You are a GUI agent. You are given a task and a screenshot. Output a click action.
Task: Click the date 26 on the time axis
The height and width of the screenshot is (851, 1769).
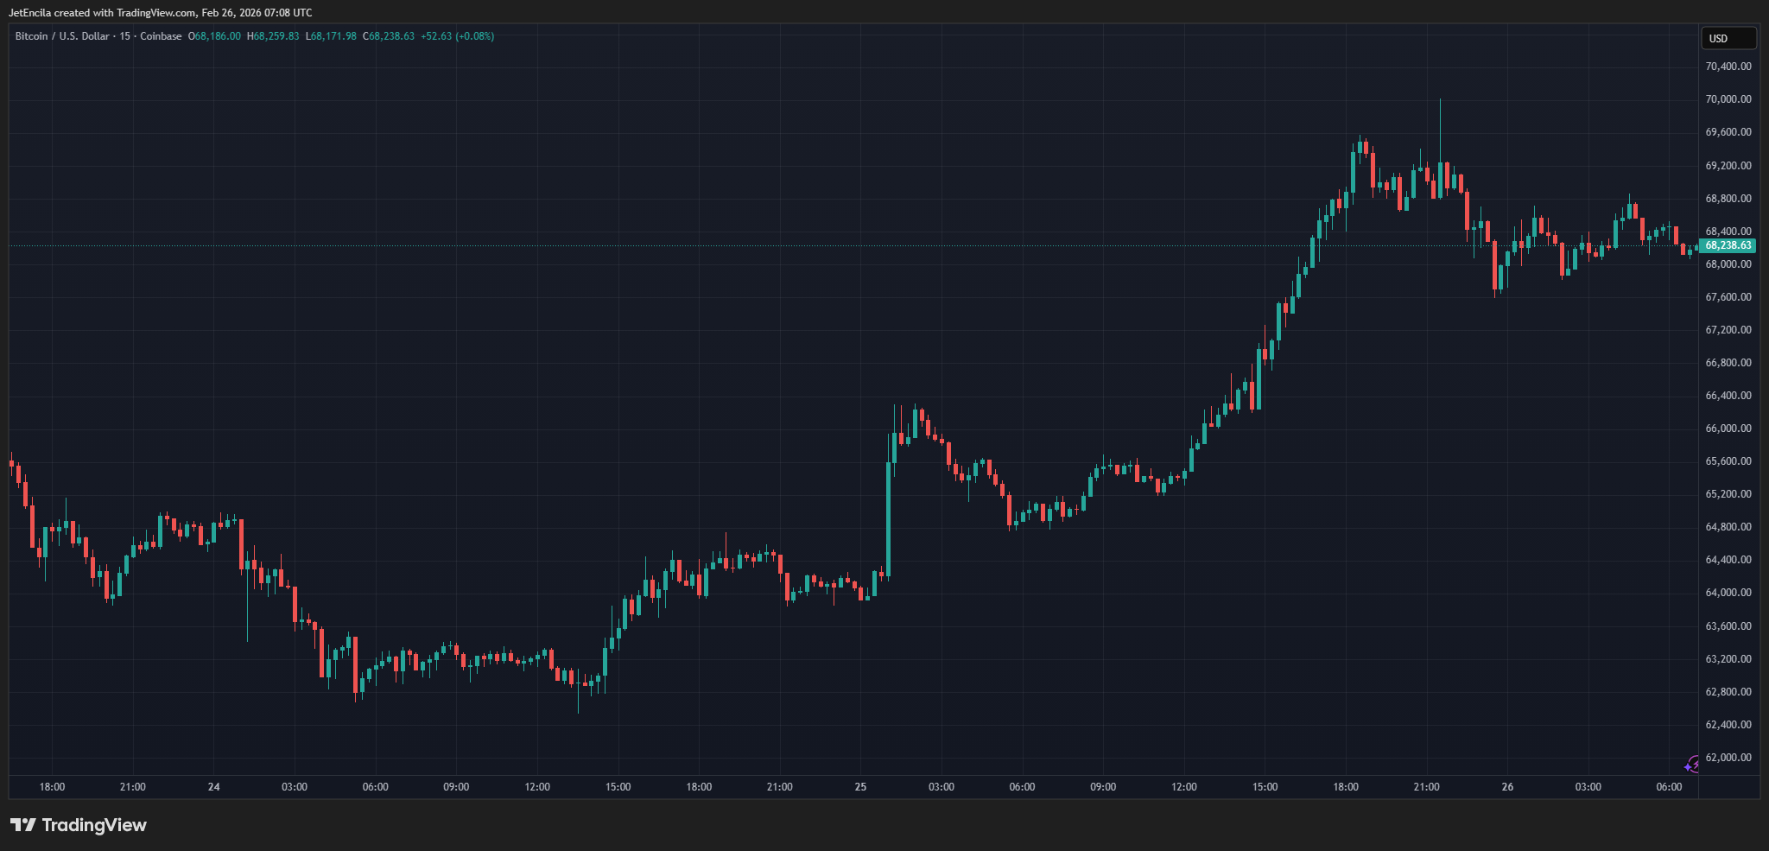pos(1507,787)
